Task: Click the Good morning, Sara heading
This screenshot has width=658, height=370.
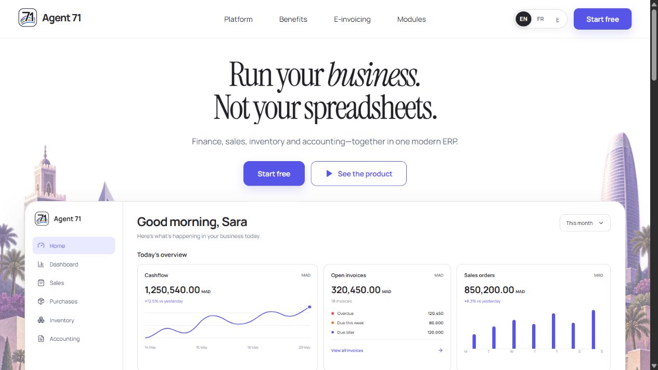Action: coord(192,222)
